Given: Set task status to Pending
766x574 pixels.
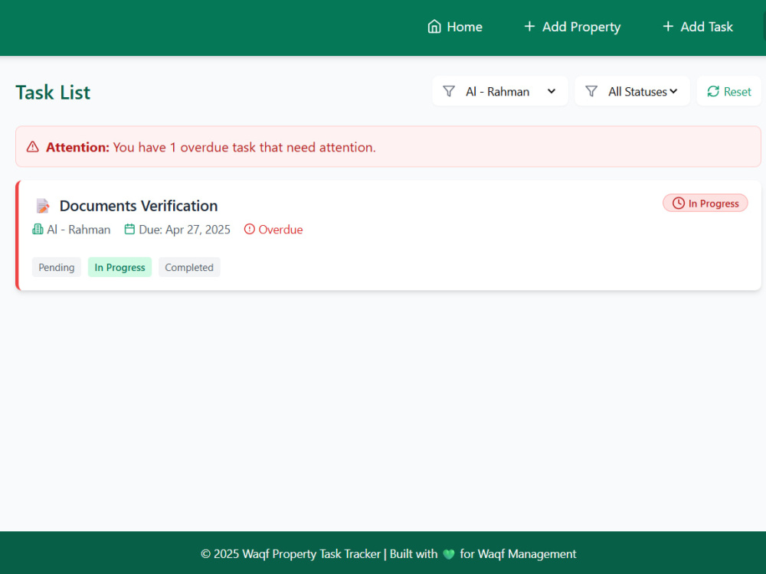Looking at the screenshot, I should [57, 267].
